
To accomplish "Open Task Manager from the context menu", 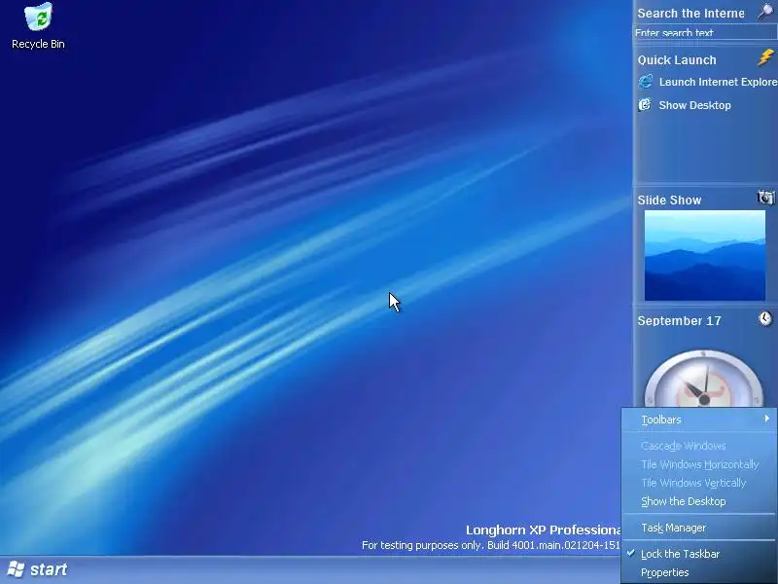I will 699,528.
